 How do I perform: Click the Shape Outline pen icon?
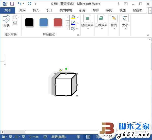(73, 23)
